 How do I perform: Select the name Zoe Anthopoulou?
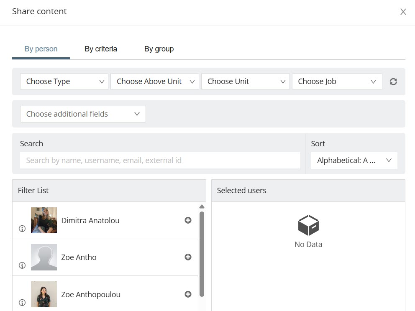pos(91,295)
